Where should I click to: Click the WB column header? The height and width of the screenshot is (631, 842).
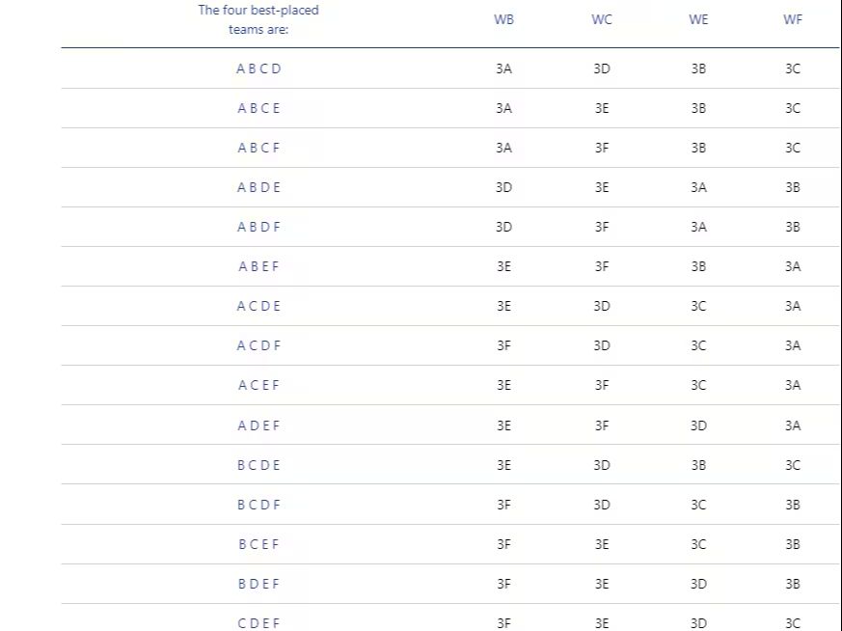(503, 19)
